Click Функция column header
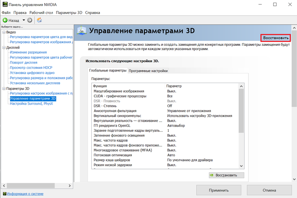This screenshot has width=297, height=198. 128,86
